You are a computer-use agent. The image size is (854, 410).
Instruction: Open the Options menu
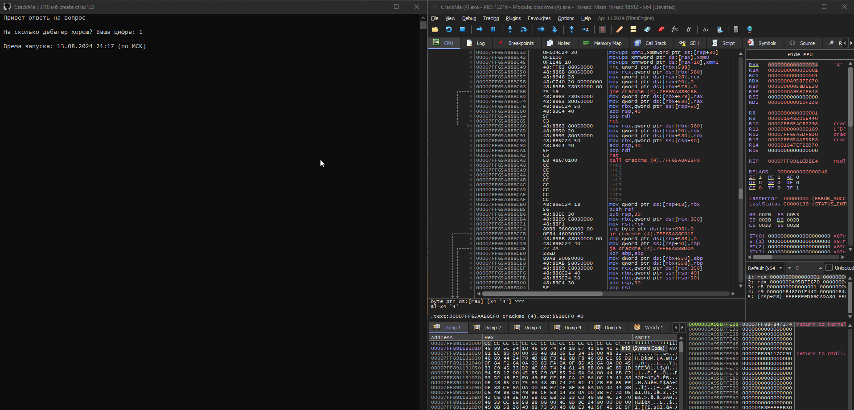click(x=566, y=18)
